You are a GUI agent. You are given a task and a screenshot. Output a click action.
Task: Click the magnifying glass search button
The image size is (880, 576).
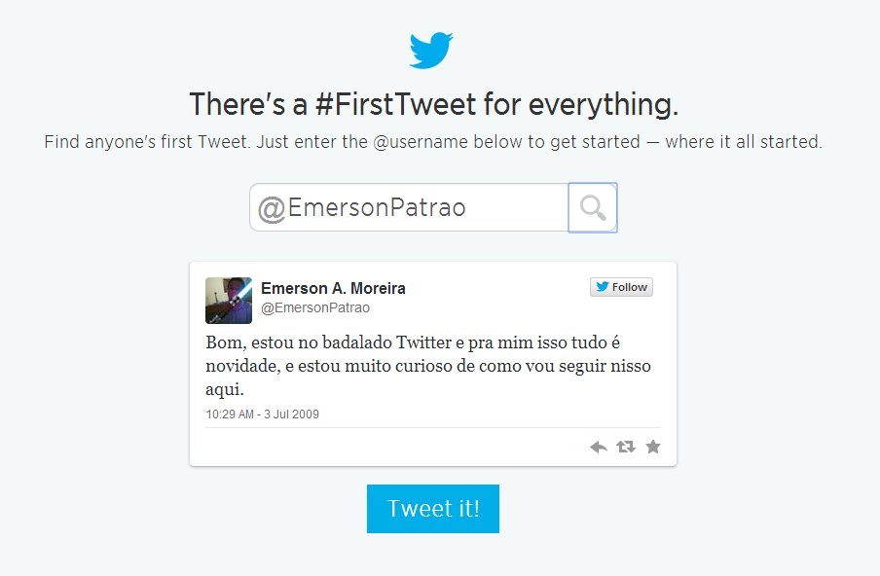coord(592,207)
